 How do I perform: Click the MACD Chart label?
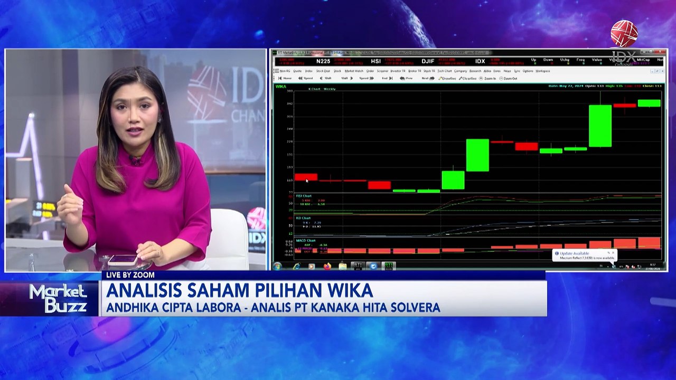tap(306, 240)
